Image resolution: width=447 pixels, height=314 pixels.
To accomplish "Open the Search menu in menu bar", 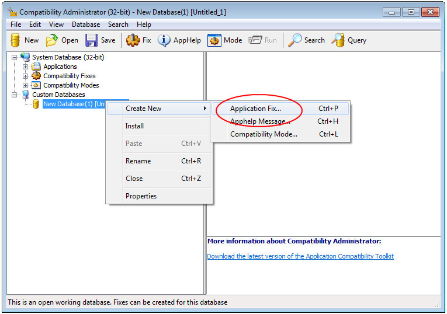I will pyautogui.click(x=118, y=25).
